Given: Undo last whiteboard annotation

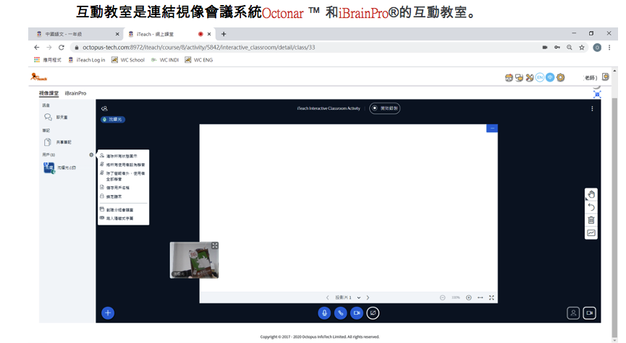Looking at the screenshot, I should tap(591, 207).
